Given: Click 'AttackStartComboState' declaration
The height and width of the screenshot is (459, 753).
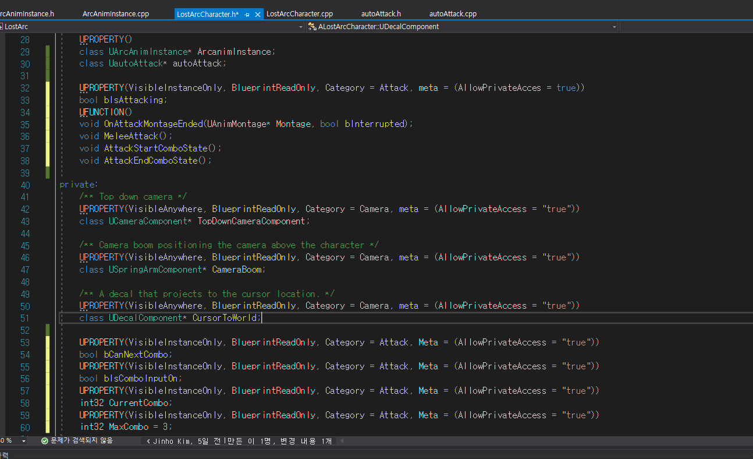Looking at the screenshot, I should (155, 149).
